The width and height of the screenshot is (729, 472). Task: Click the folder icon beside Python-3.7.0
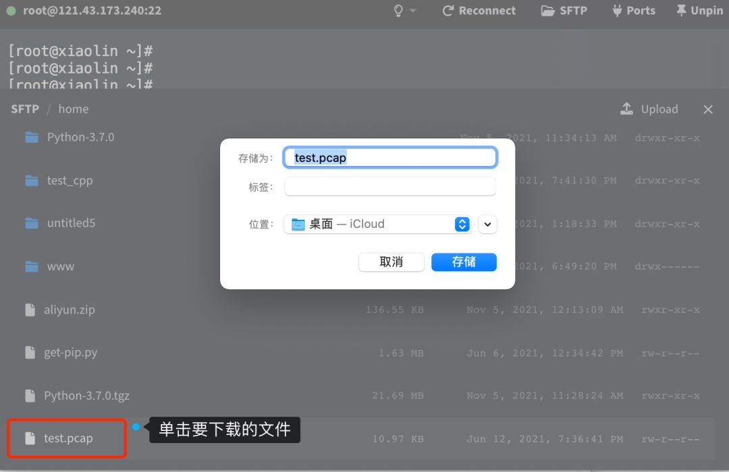click(x=31, y=136)
